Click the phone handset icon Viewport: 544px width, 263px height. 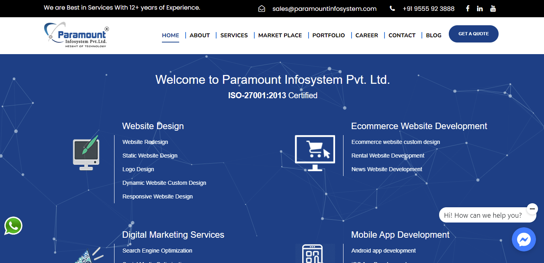pyautogui.click(x=392, y=8)
